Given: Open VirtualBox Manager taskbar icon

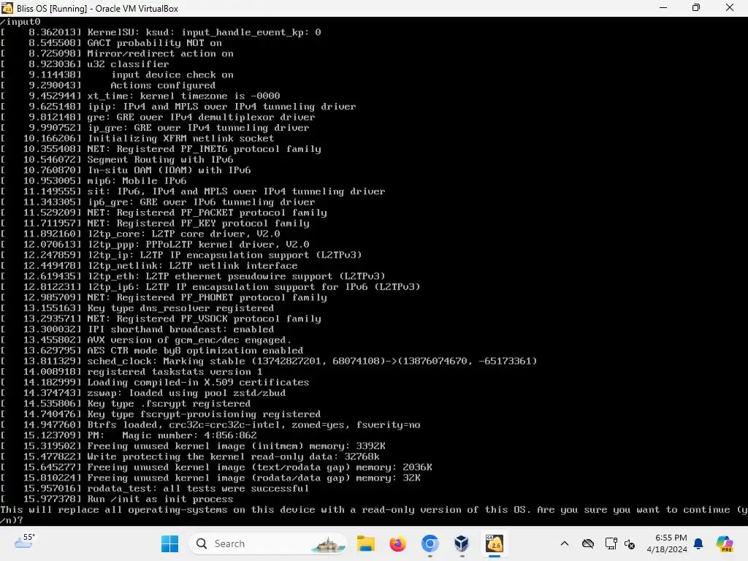Looking at the screenshot, I should click(462, 543).
